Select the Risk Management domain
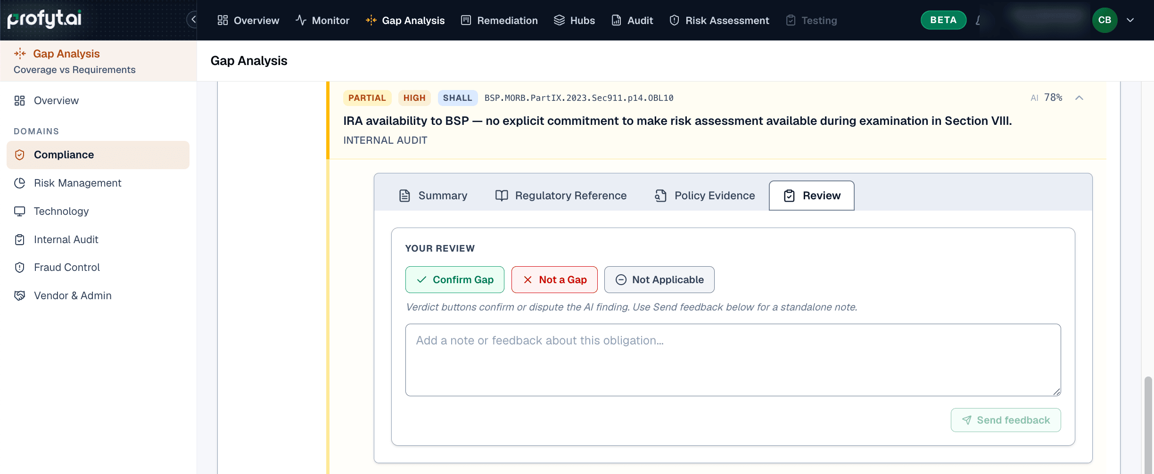 tap(98, 183)
